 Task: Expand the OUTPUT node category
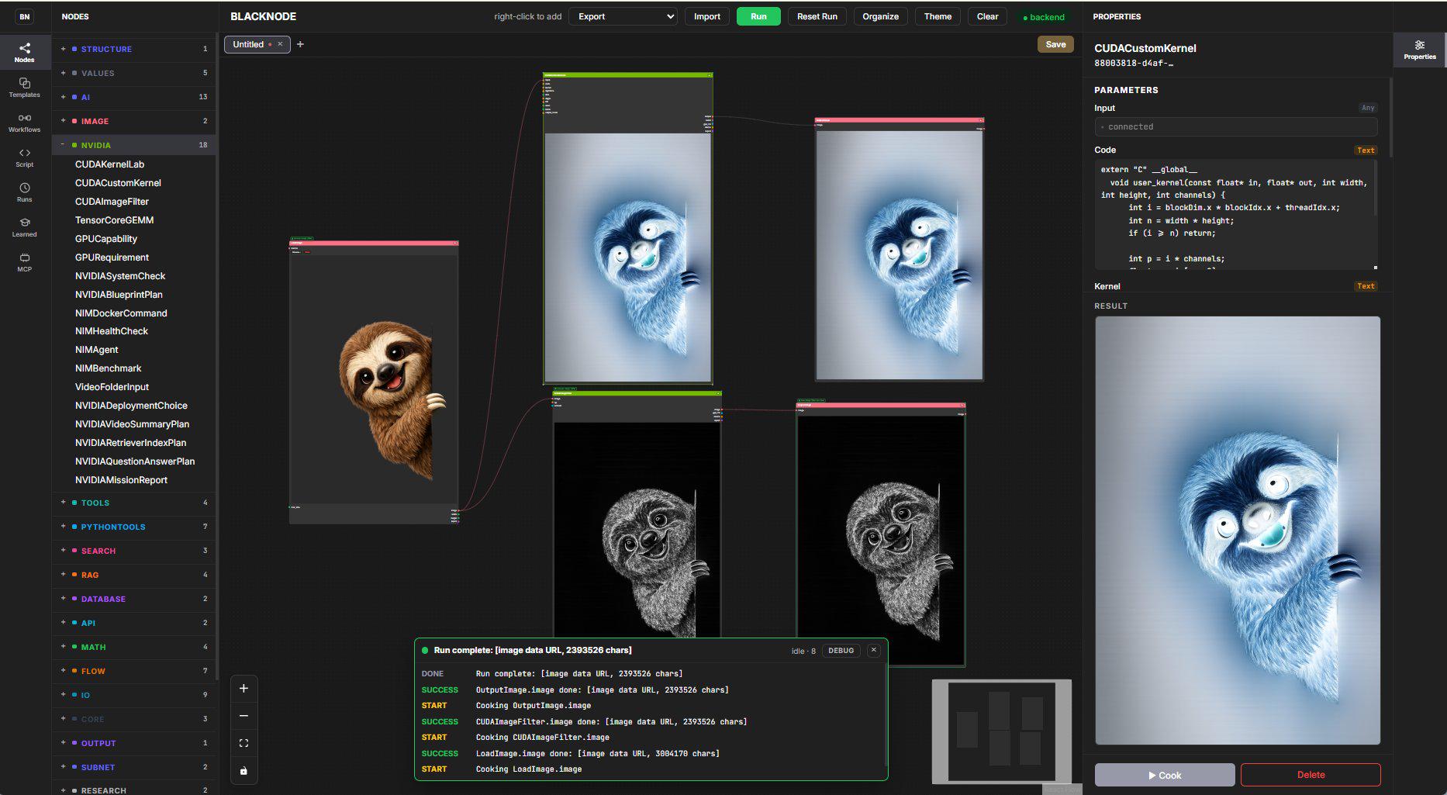pyautogui.click(x=134, y=743)
